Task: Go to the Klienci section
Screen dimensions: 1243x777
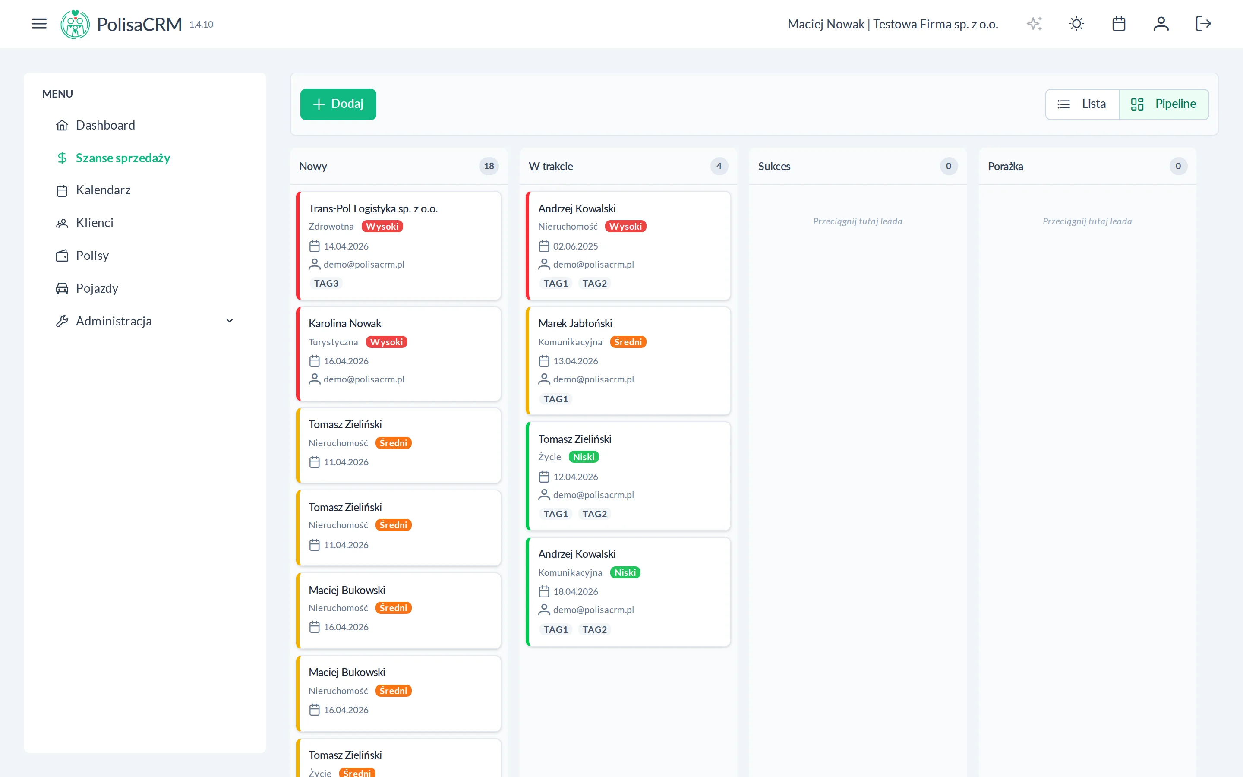Action: [x=95, y=222]
